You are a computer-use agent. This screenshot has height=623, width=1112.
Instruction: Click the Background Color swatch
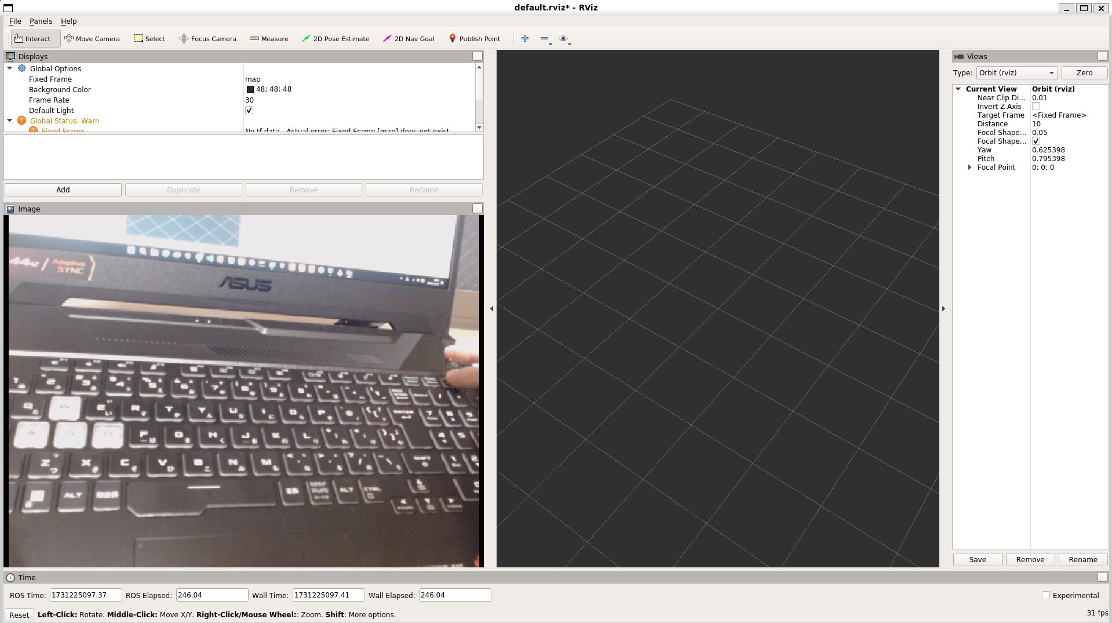(250, 89)
